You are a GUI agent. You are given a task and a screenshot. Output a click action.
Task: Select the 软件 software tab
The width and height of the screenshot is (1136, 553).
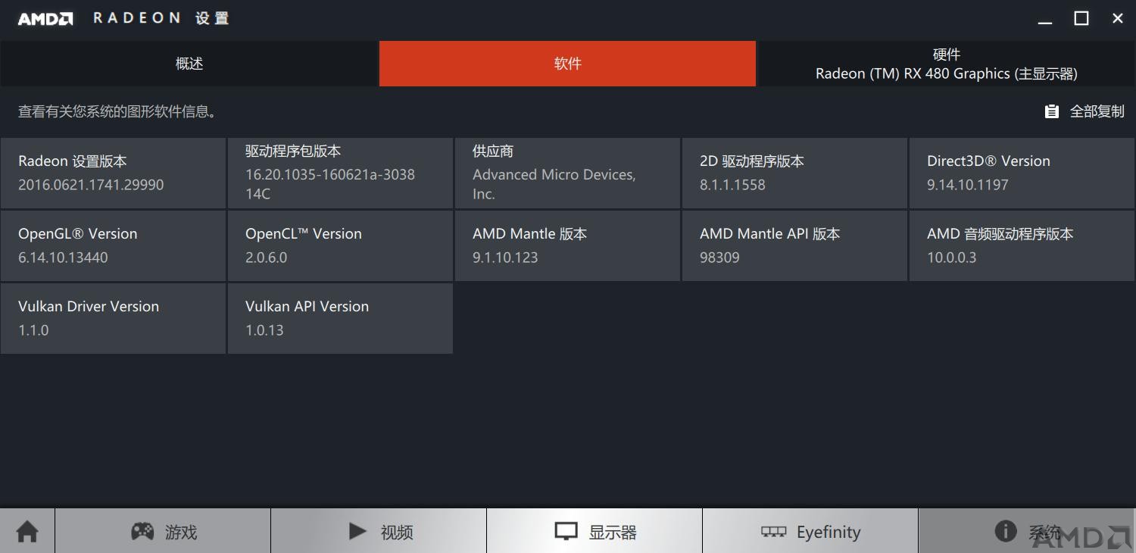coord(567,64)
